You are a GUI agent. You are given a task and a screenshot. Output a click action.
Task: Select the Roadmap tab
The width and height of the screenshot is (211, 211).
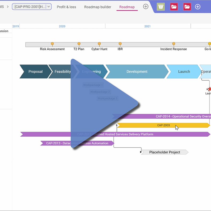tap(127, 7)
